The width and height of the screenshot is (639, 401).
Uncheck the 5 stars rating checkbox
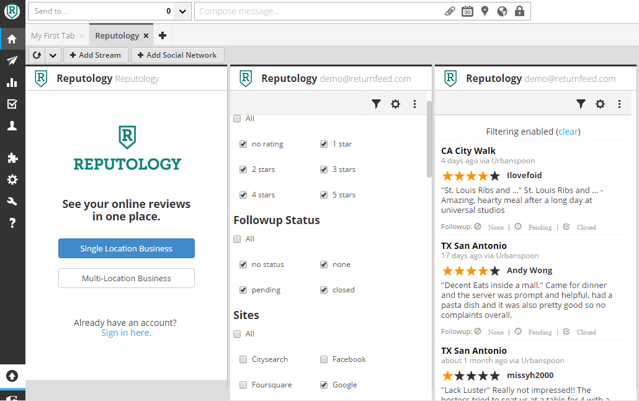[x=324, y=195]
